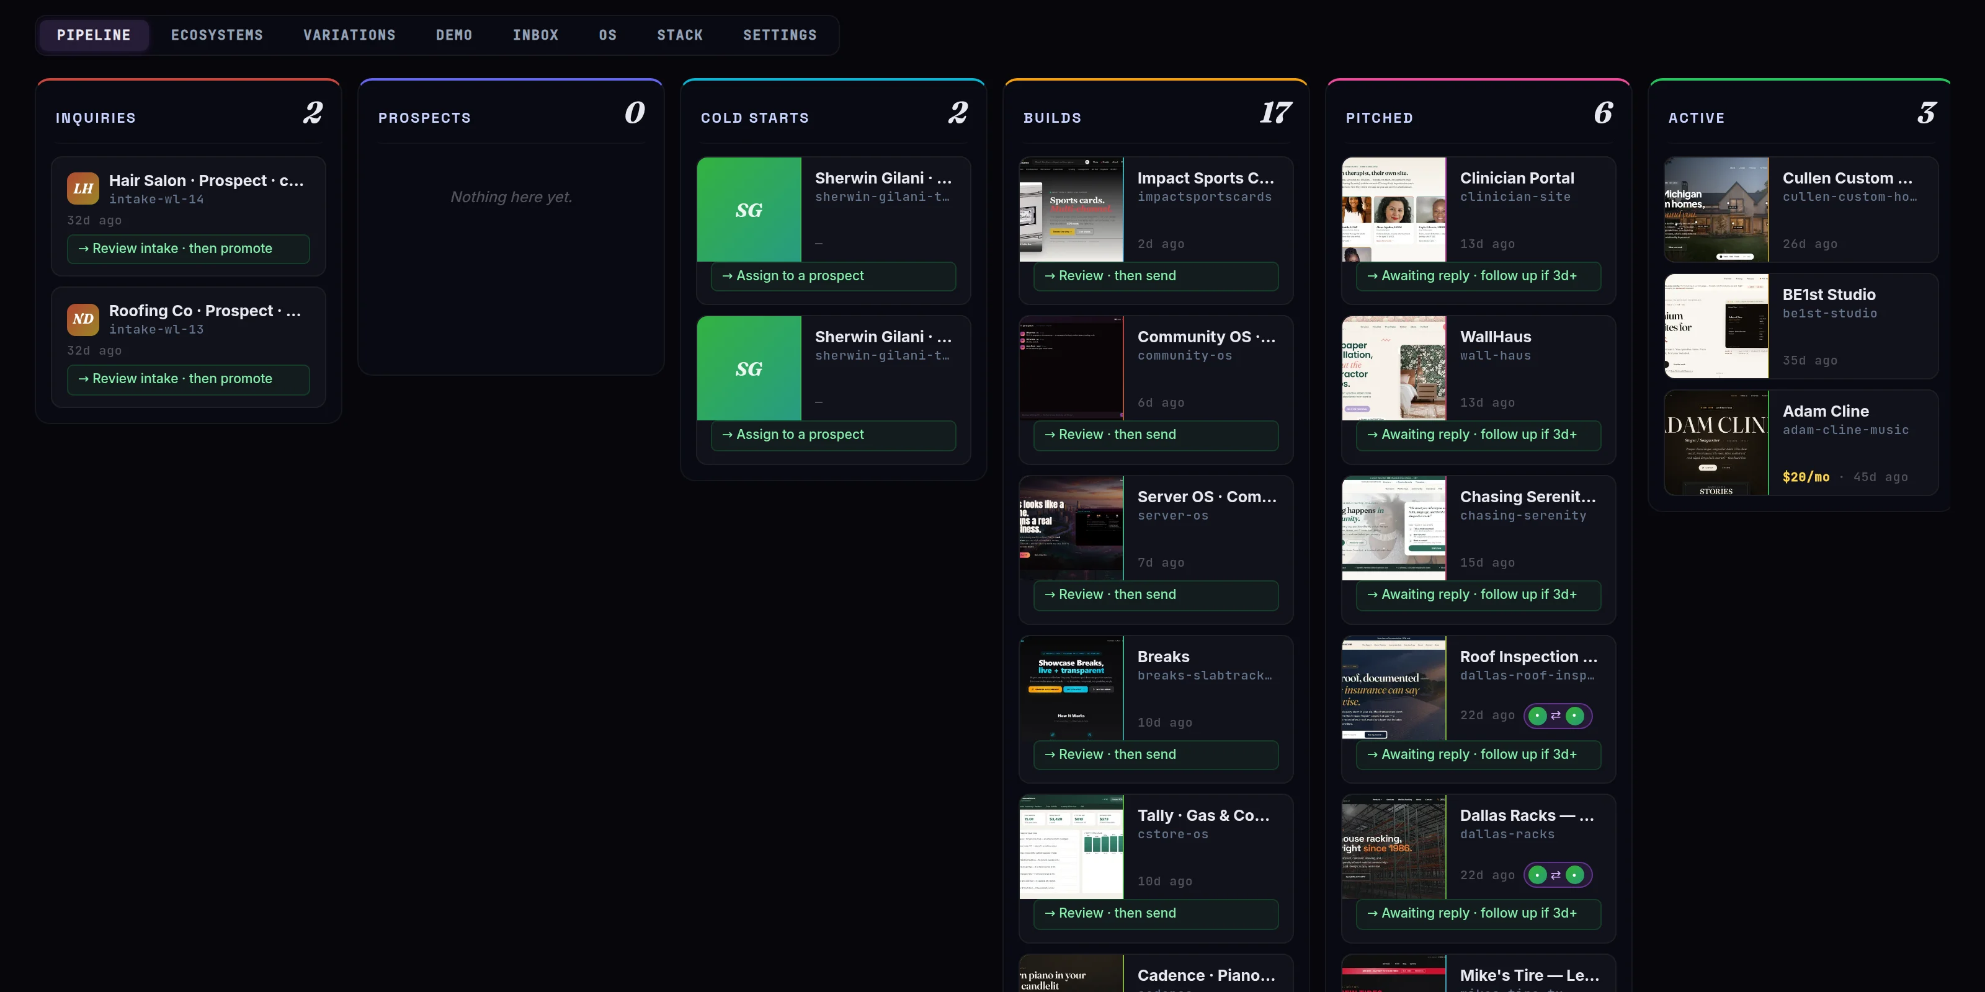Click the Adam Cline card title

click(x=1826, y=411)
